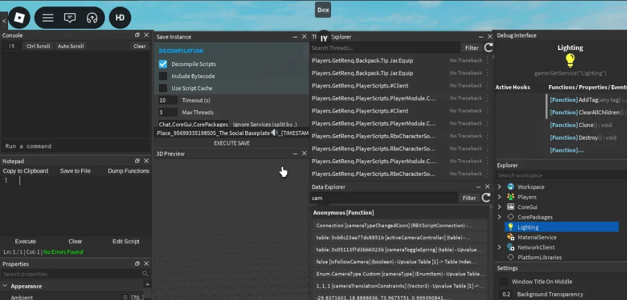Click the search icon in Properties
Viewport: 627px width, 300px height.
145,274
